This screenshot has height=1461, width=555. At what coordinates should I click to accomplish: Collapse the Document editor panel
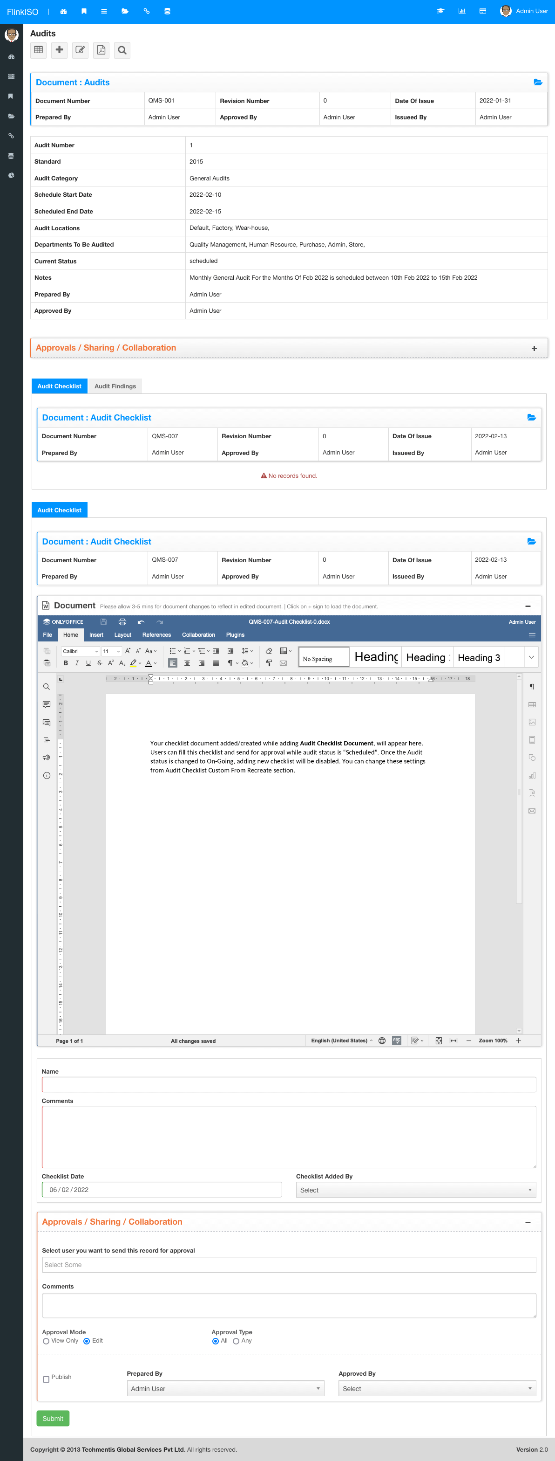528,606
